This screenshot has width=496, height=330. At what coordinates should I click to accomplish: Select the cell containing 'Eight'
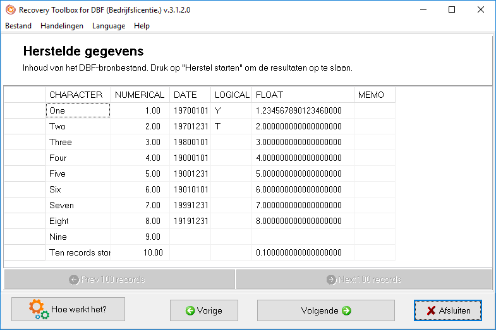click(x=78, y=221)
